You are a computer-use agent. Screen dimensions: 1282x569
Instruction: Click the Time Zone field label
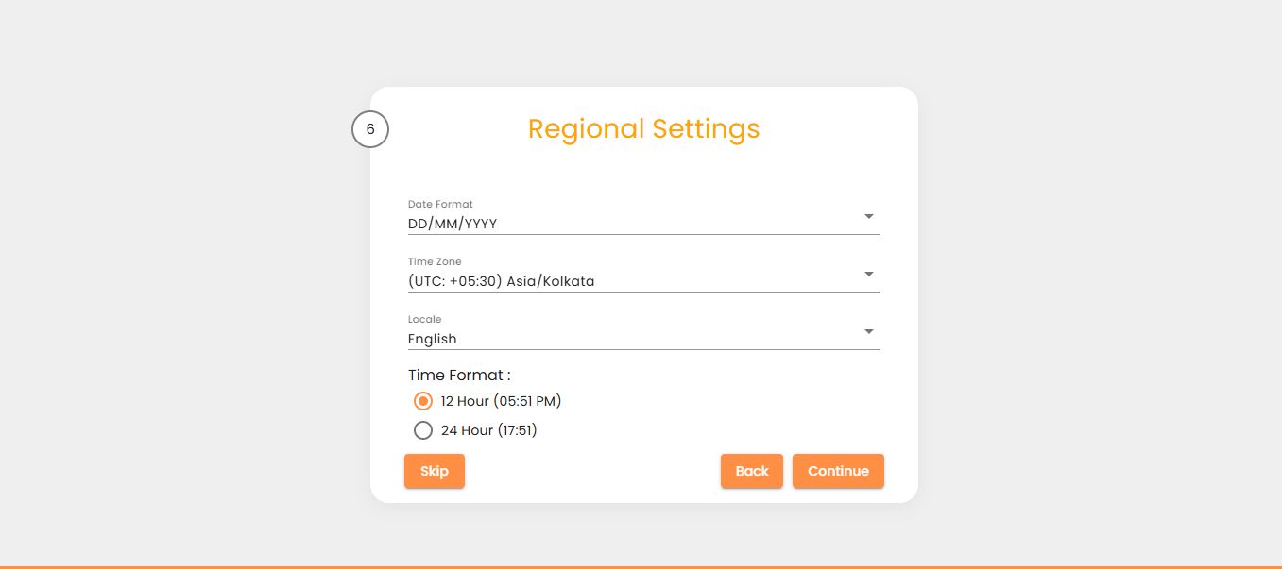tap(435, 261)
